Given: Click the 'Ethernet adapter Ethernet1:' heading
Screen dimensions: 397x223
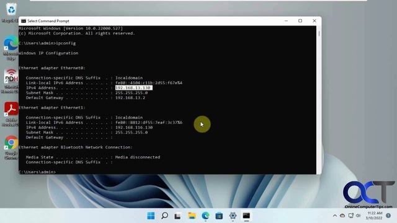Looking at the screenshot, I should [52, 108].
